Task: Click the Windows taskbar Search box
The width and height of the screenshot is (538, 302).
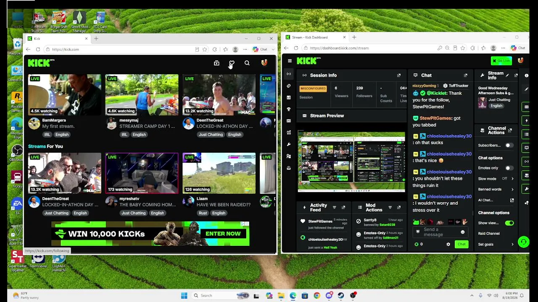Action: tap(220, 296)
